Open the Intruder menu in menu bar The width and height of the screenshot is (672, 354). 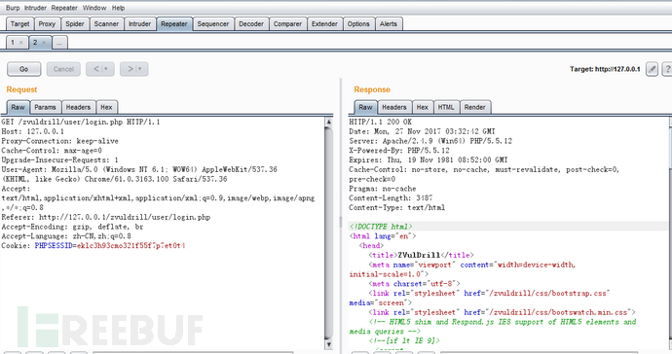pyautogui.click(x=35, y=8)
